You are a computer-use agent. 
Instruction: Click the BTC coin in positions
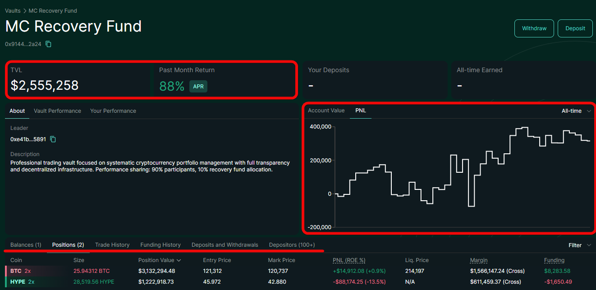(x=16, y=271)
